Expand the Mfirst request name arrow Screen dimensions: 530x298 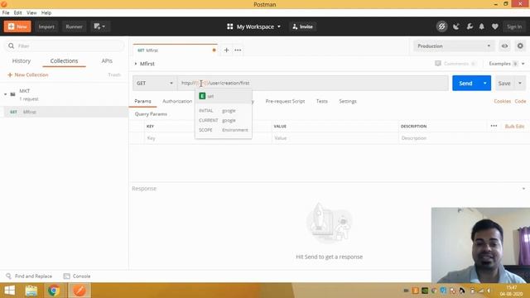[136, 64]
